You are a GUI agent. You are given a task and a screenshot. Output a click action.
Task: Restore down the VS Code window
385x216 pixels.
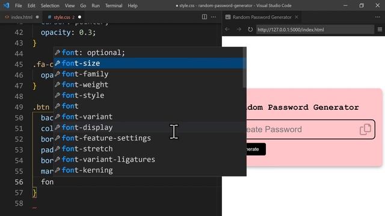(x=362, y=5)
